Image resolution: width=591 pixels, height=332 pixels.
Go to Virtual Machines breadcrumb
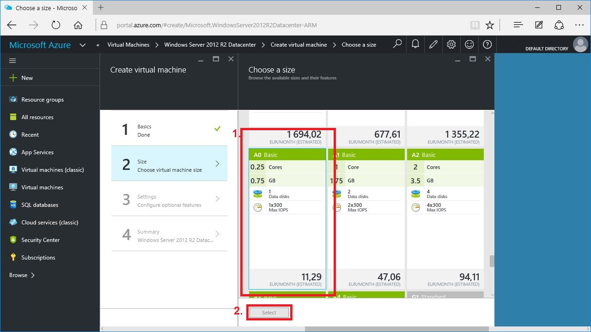point(128,45)
